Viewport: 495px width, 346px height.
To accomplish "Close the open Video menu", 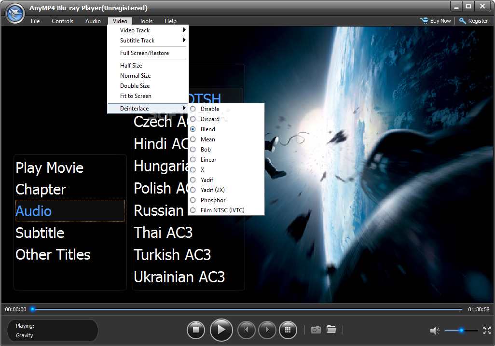I will (x=120, y=21).
